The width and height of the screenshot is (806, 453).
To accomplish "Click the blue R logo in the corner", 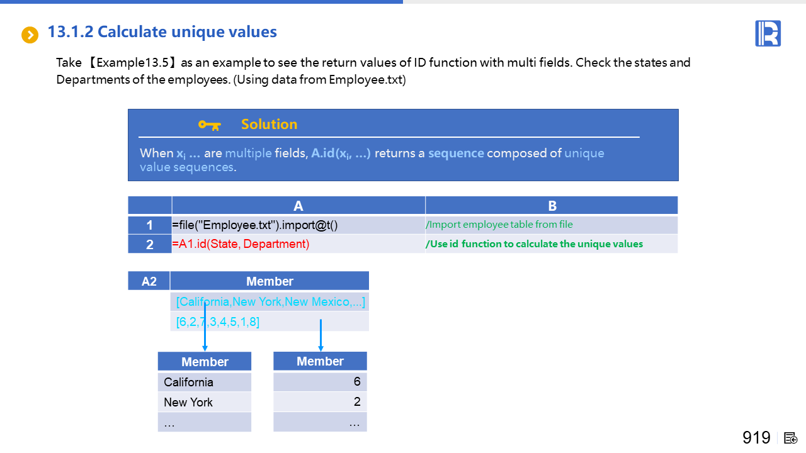I will point(768,33).
